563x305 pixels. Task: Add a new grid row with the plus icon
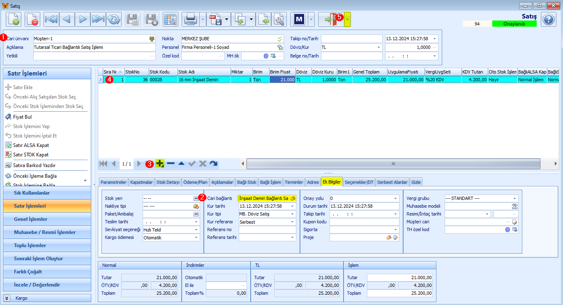[x=160, y=163]
